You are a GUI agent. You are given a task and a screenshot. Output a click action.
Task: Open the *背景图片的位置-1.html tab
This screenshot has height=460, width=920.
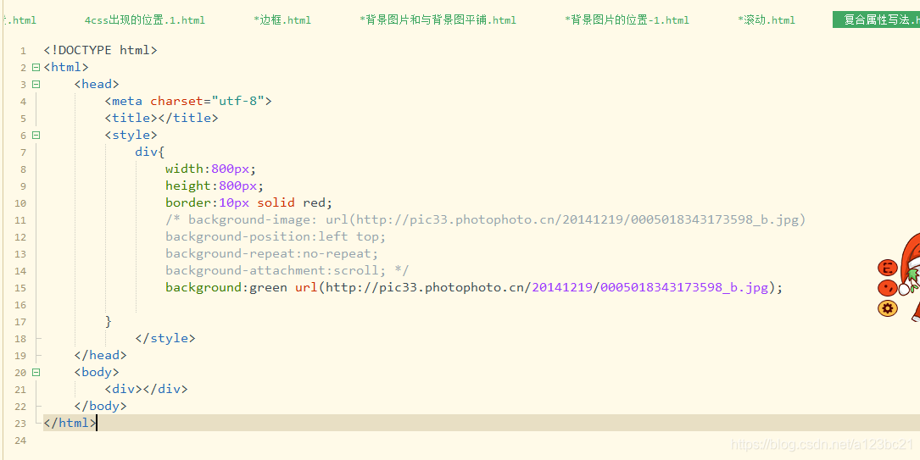tap(627, 20)
